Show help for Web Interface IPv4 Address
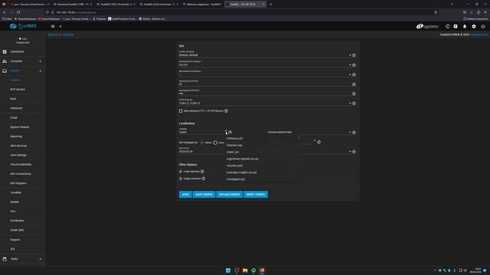 pyautogui.click(x=354, y=65)
